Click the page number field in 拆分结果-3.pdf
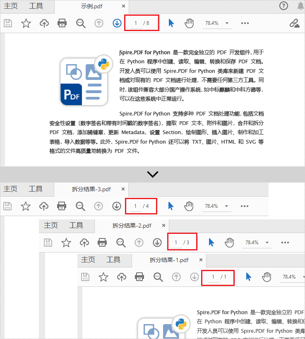This screenshot has height=339, width=305. click(135, 206)
